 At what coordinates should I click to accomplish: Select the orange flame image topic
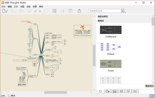[34, 64]
